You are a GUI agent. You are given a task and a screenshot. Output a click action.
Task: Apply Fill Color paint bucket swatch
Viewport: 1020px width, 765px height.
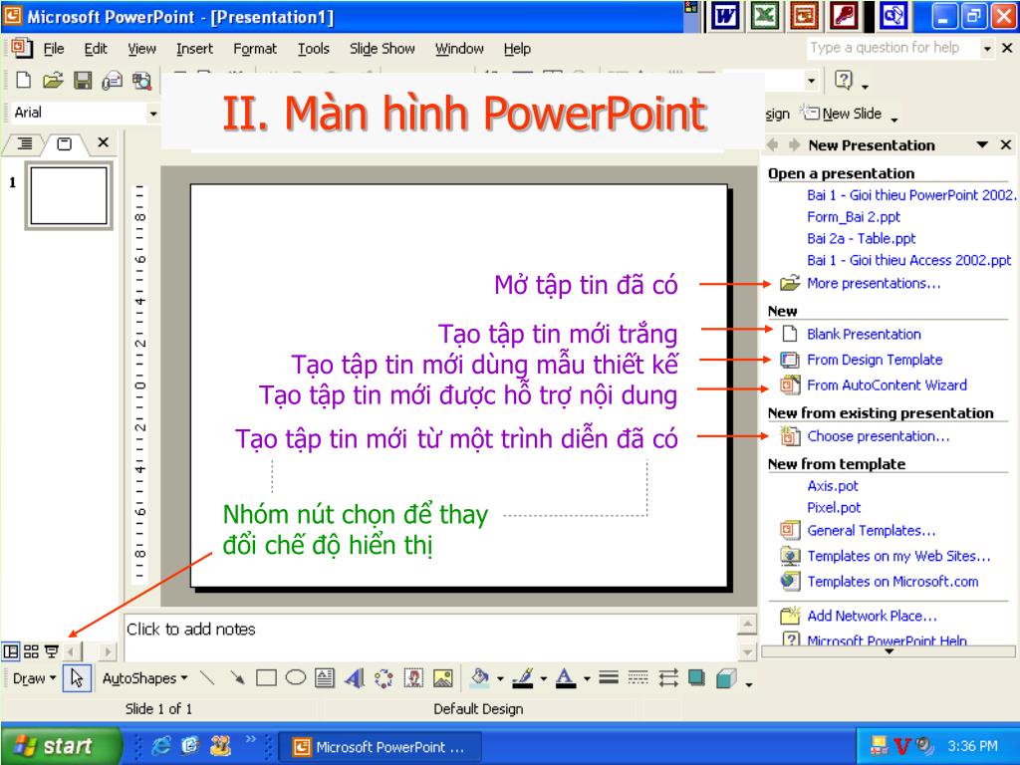480,678
